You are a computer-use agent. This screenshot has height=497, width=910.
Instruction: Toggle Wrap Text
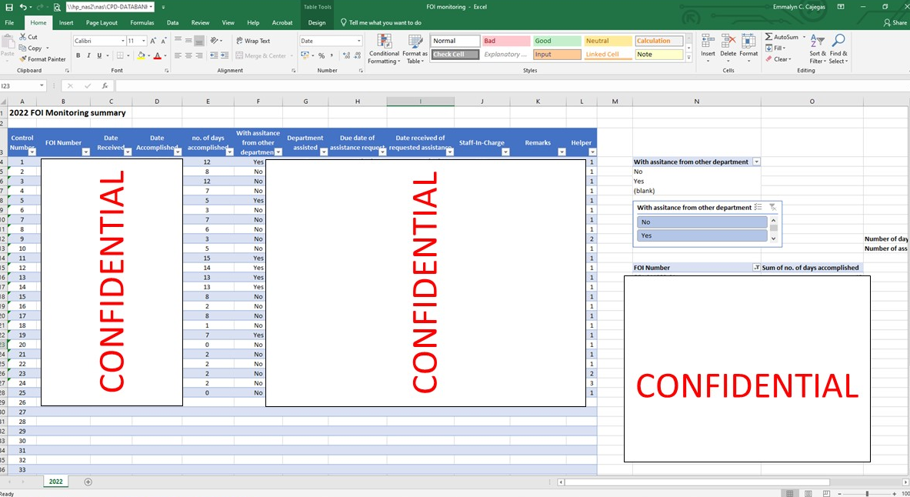(x=253, y=41)
